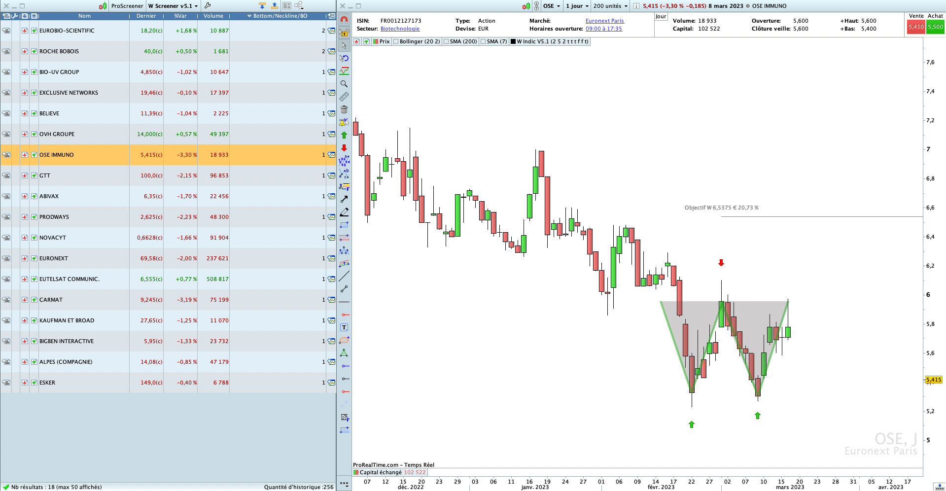Screen dimensions: 946x491
Task: Expand the more tools ellipsis menu
Action: coord(344,484)
